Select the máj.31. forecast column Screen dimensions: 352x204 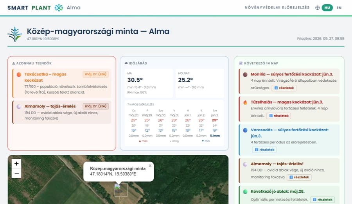tap(174, 123)
